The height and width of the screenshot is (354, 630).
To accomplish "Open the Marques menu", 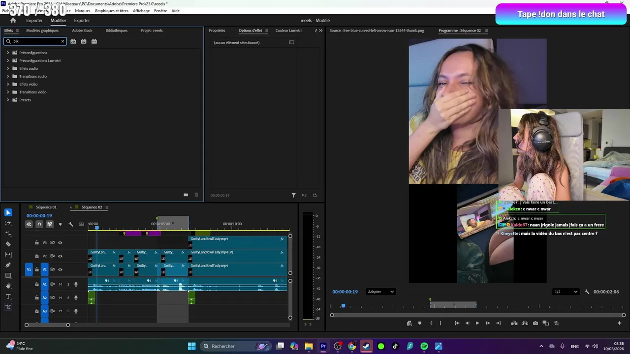I will [x=83, y=11].
